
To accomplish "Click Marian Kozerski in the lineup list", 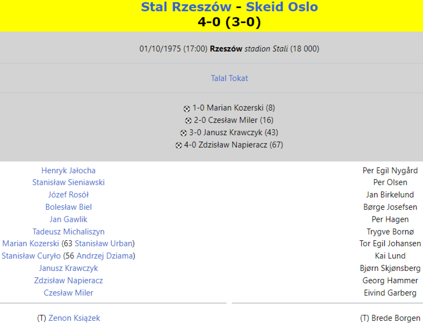I will pos(31,244).
